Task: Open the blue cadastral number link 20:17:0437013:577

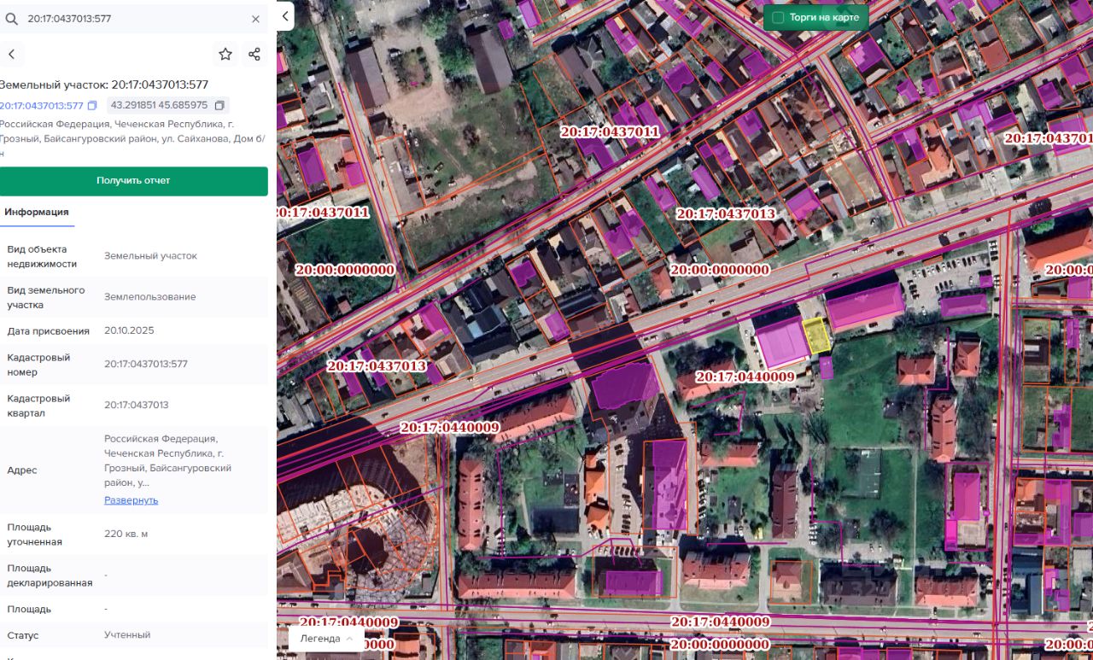Action: click(42, 106)
